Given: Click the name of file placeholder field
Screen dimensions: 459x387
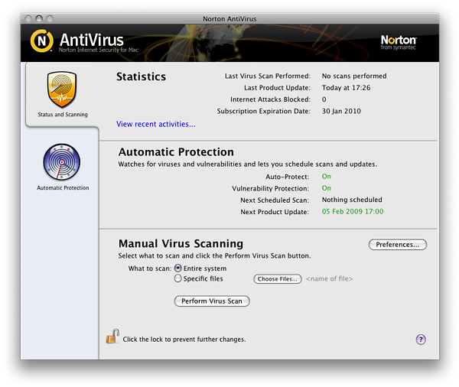Looking at the screenshot, I should [329, 279].
